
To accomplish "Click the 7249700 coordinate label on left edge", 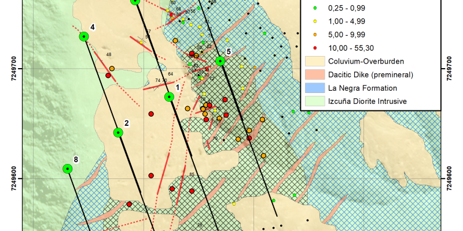I will pyautogui.click(x=13, y=69).
